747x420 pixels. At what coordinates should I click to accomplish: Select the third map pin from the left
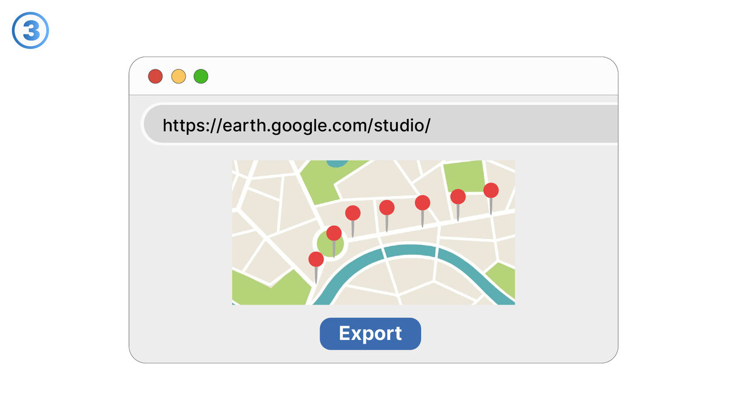tap(353, 212)
